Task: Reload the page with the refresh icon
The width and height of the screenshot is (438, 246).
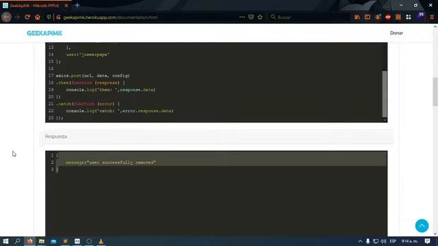Action: click(x=27, y=17)
